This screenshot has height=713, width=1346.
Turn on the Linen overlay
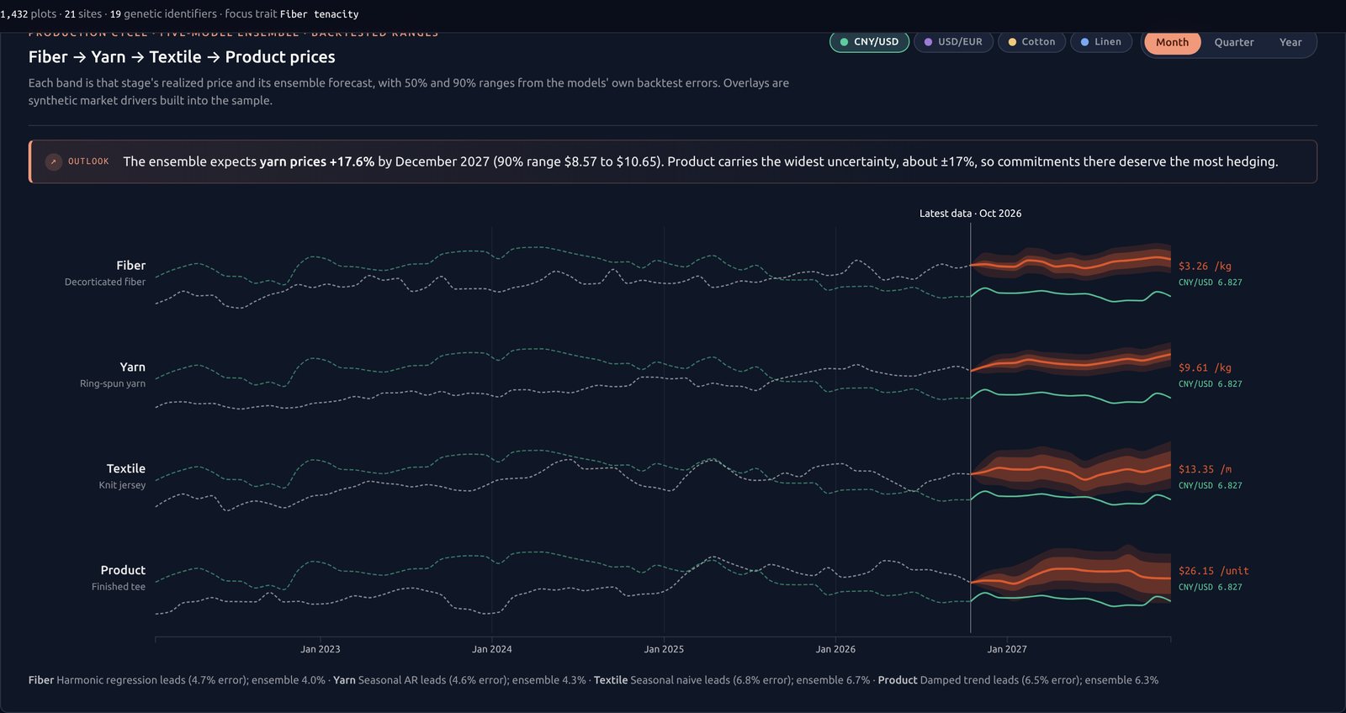(x=1101, y=42)
